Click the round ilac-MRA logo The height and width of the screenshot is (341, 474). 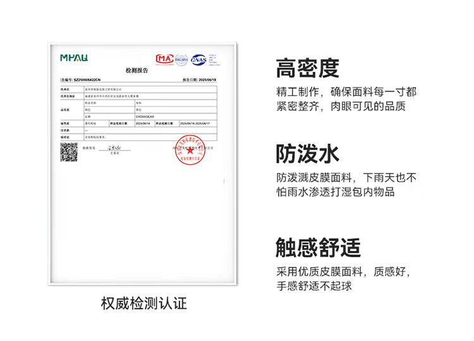click(181, 59)
